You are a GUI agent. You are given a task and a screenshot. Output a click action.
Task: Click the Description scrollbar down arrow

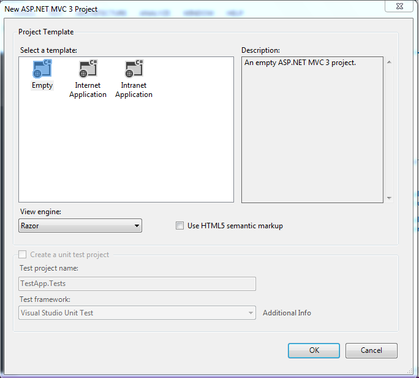[389, 198]
